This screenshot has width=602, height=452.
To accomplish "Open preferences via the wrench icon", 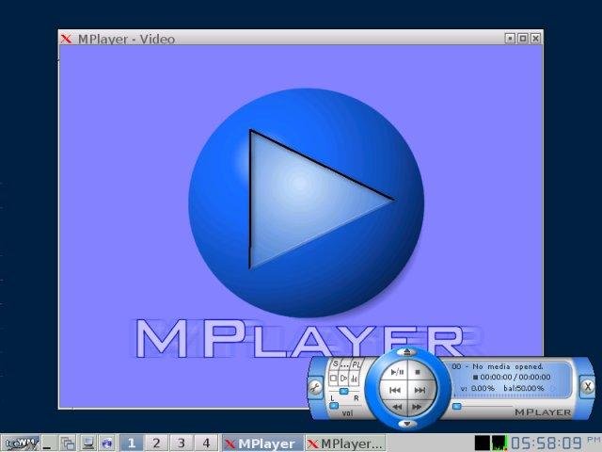I will (x=315, y=387).
